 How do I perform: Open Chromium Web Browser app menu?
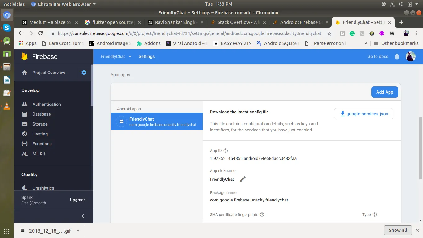(x=63, y=4)
